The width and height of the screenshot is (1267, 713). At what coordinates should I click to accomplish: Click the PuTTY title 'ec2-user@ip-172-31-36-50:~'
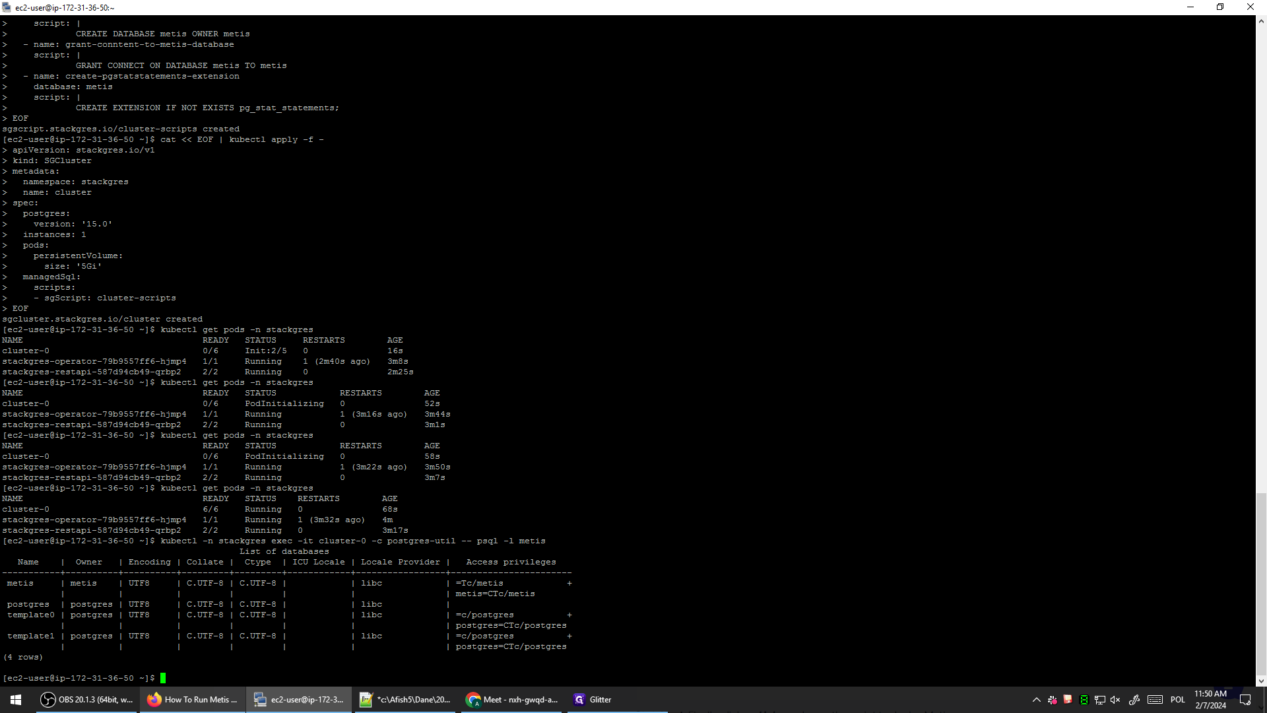(65, 7)
